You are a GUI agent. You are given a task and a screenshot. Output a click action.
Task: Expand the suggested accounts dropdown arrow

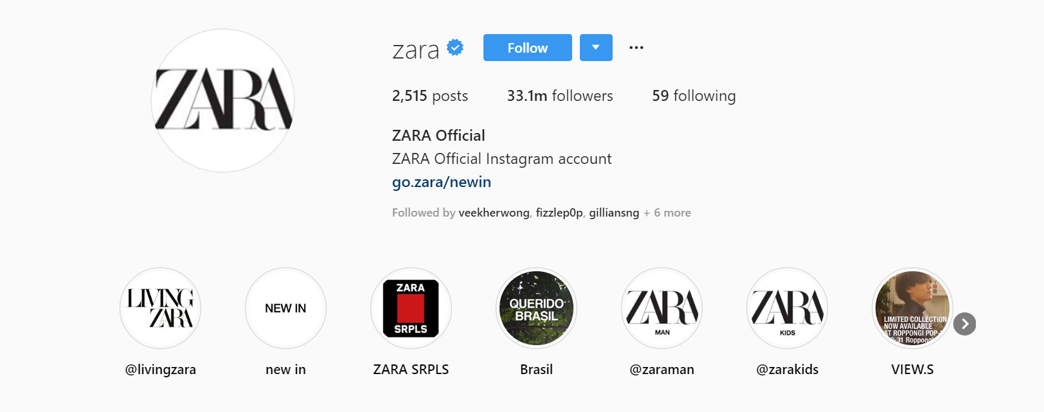[596, 48]
